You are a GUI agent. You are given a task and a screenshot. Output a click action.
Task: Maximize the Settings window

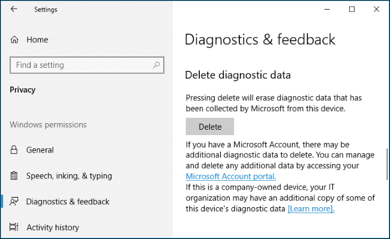click(x=352, y=9)
